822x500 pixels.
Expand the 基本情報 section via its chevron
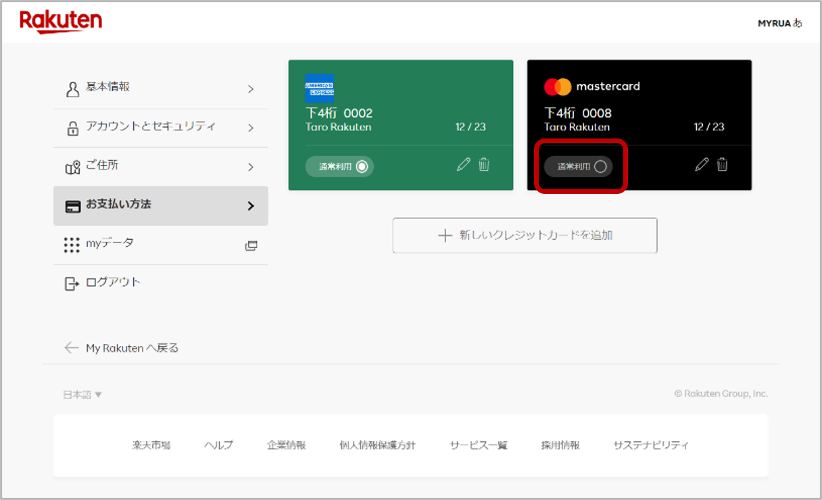(251, 88)
